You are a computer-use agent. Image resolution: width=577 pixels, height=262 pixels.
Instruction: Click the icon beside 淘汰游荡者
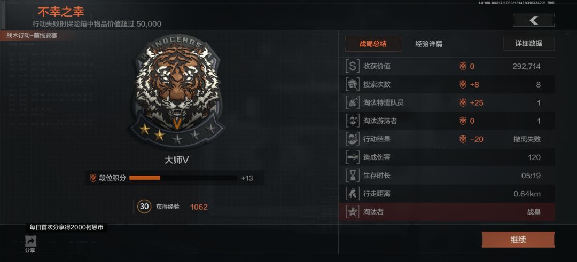point(353,121)
